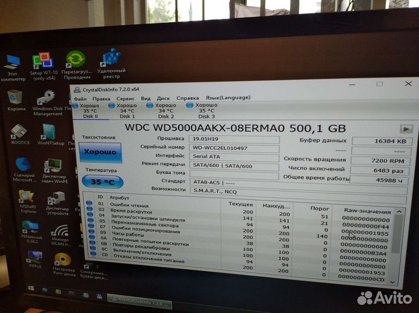The height and width of the screenshot is (313, 419).
Task: Launch the PENetwork desktop shortcut
Action: (30, 229)
